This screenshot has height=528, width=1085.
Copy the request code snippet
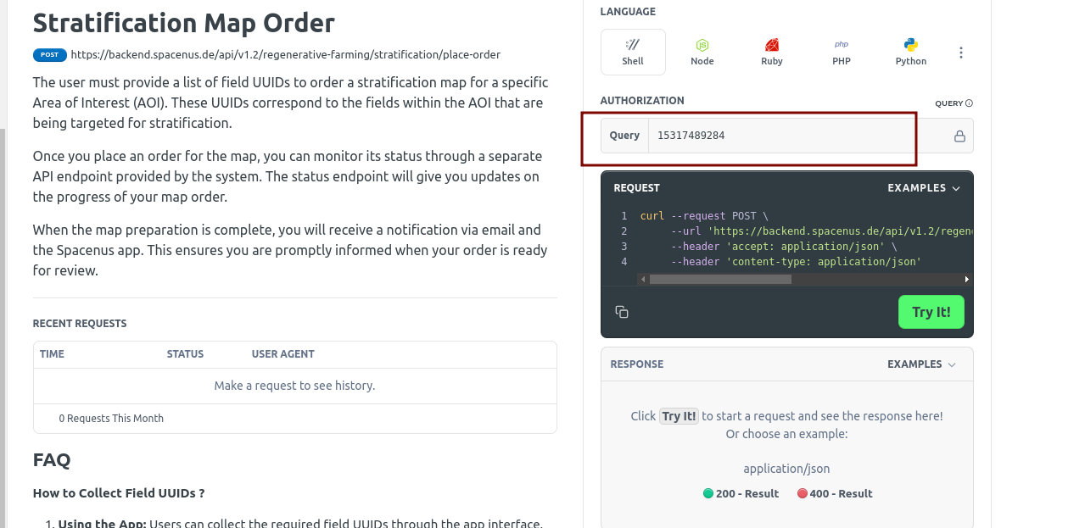[621, 311]
